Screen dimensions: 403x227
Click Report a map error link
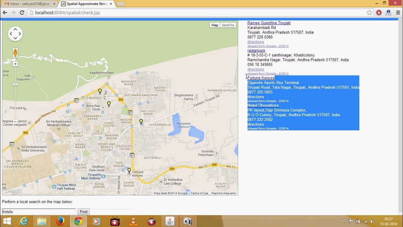tap(224, 193)
